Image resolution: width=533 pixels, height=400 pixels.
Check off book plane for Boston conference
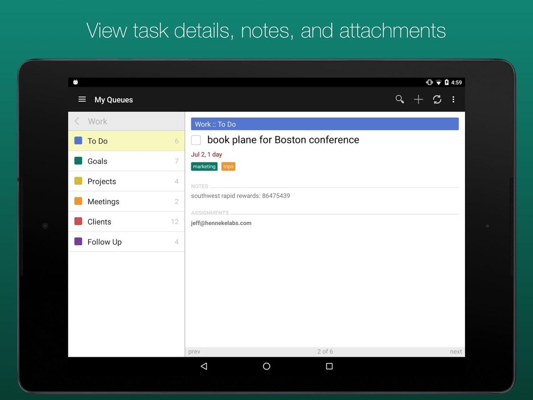[196, 140]
